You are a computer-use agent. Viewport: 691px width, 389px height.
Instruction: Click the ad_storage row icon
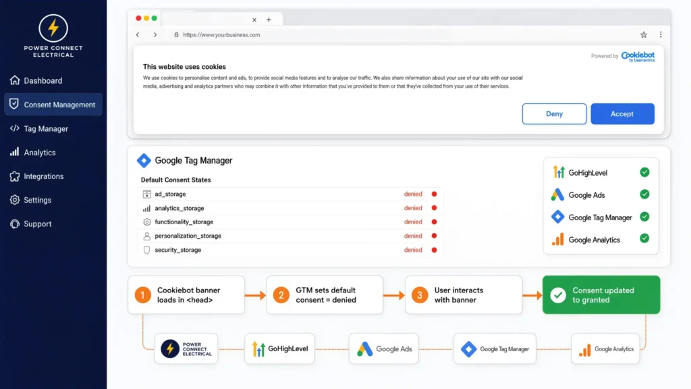146,194
